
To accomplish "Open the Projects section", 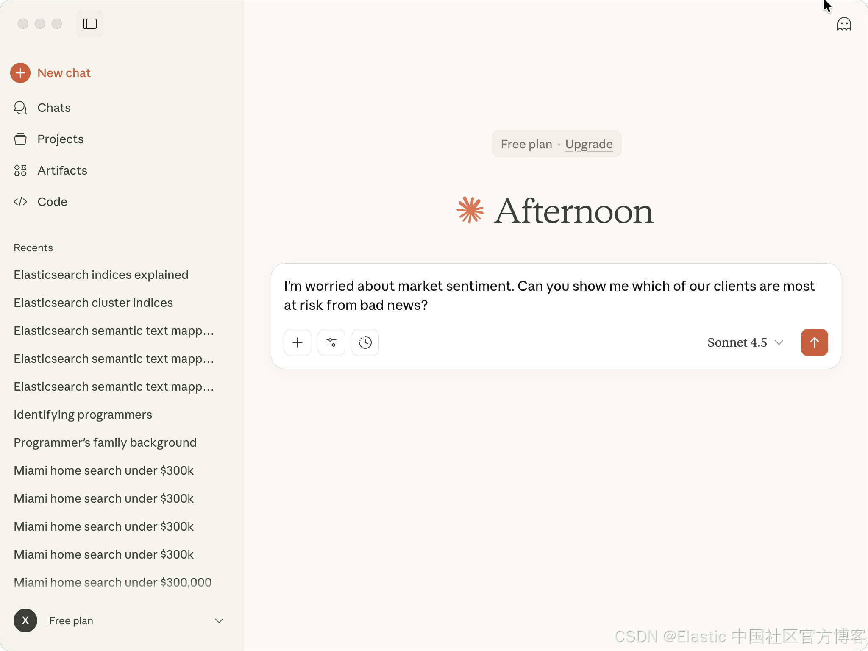I will [60, 139].
